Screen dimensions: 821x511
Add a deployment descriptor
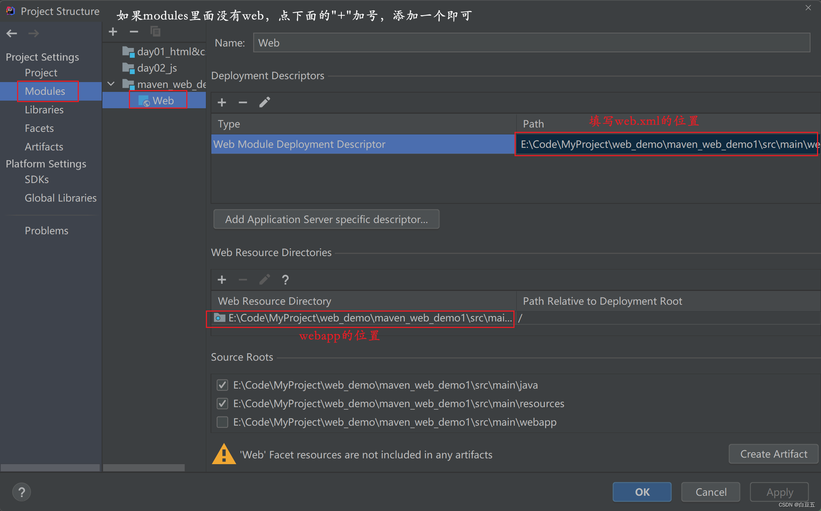222,102
